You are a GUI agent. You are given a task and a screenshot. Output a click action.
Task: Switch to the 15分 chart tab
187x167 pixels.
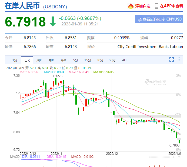pyautogui.click(x=88, y=60)
